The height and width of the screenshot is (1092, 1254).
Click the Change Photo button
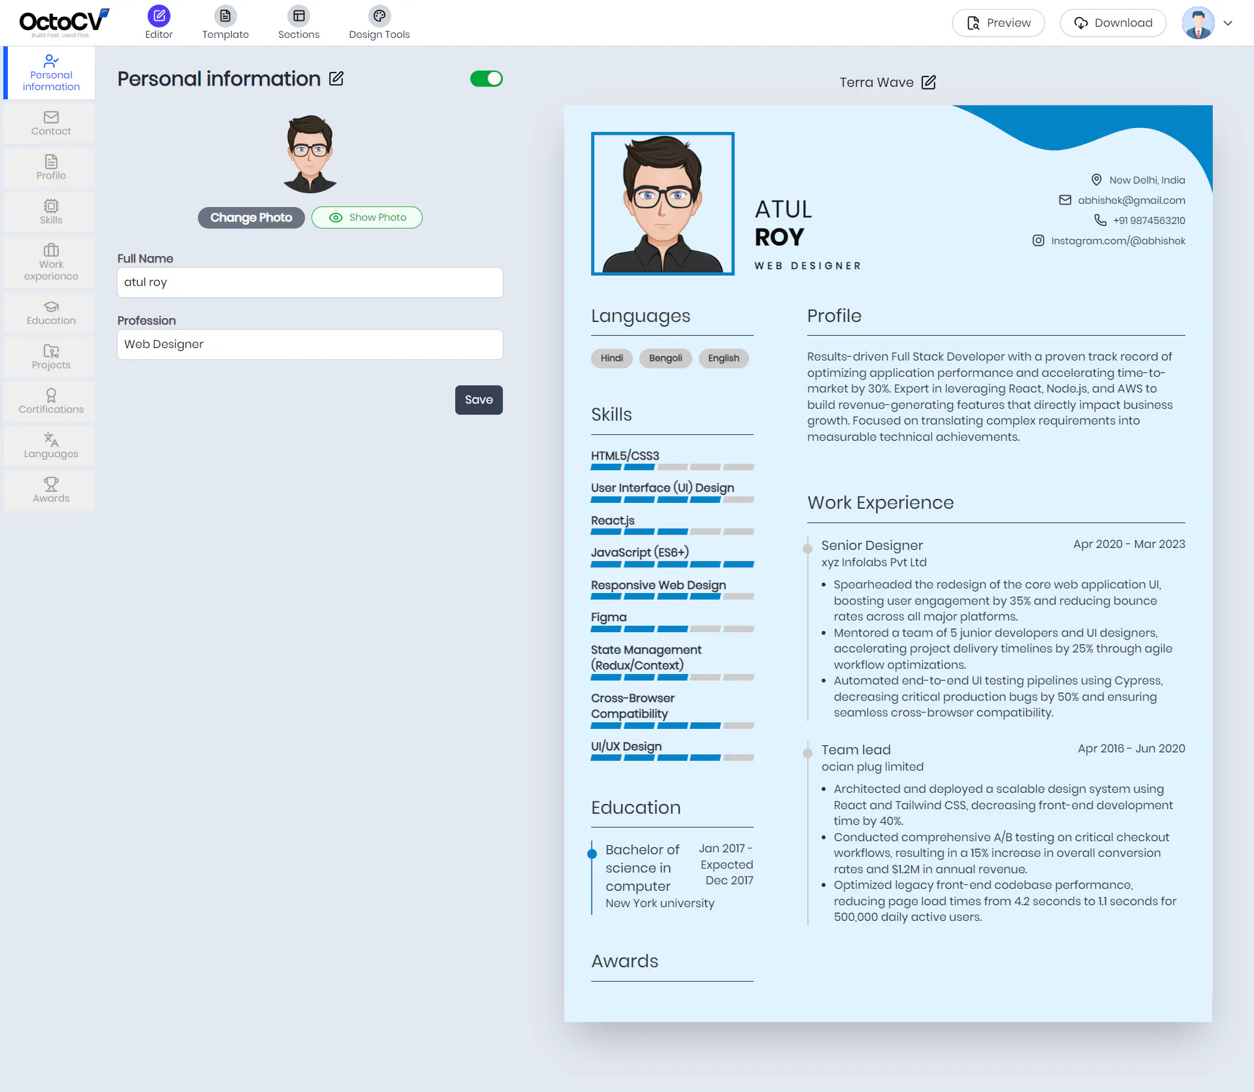click(x=251, y=217)
